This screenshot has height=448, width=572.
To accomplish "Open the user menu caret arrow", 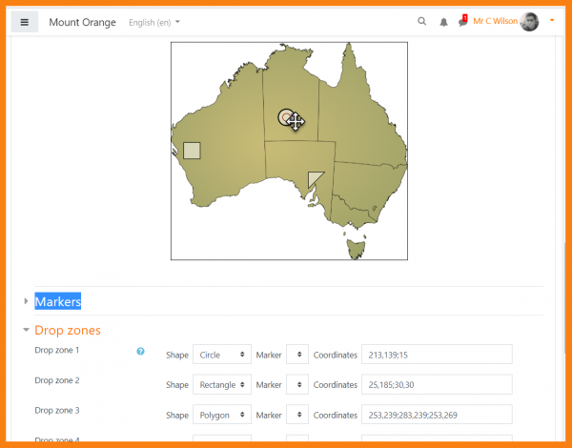I will (x=552, y=20).
